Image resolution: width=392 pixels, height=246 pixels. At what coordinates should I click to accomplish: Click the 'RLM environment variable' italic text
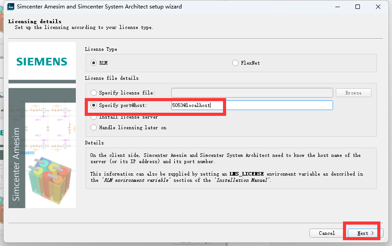[x=136, y=180]
